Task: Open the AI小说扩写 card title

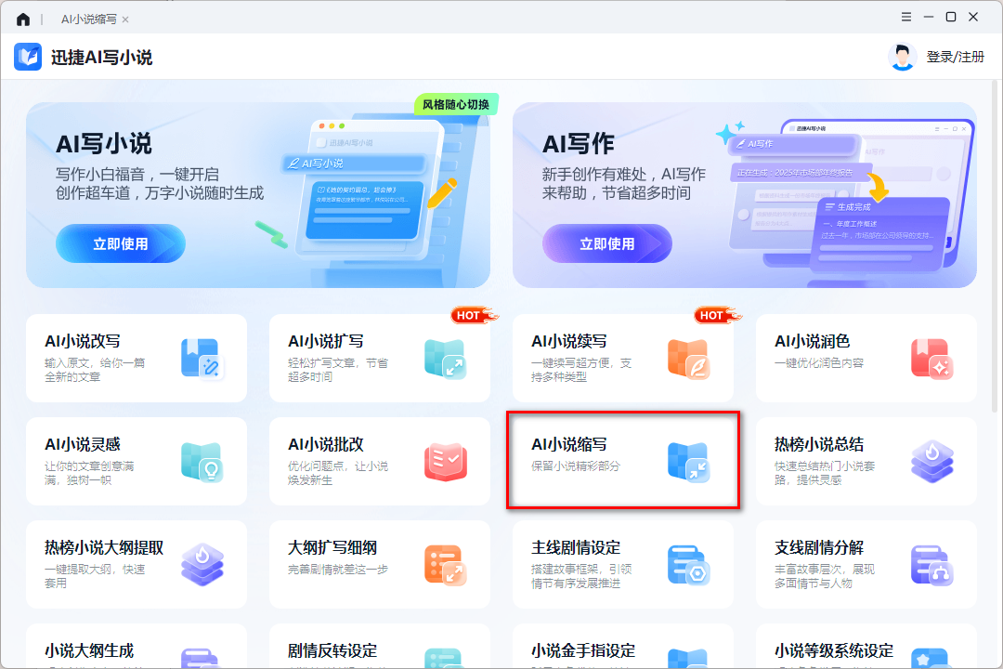Action: 326,341
